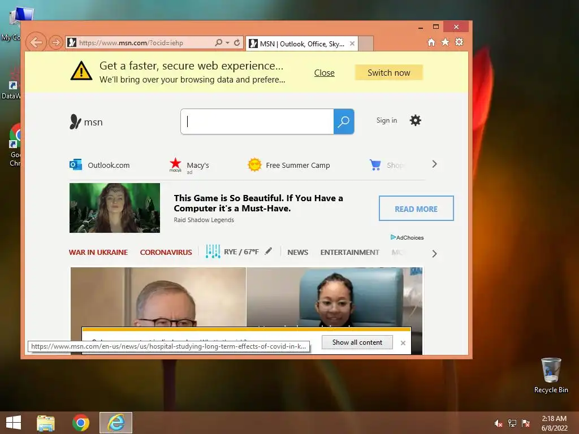Image resolution: width=579 pixels, height=434 pixels.
Task: Open File Explorer from taskbar
Action: [46, 423]
